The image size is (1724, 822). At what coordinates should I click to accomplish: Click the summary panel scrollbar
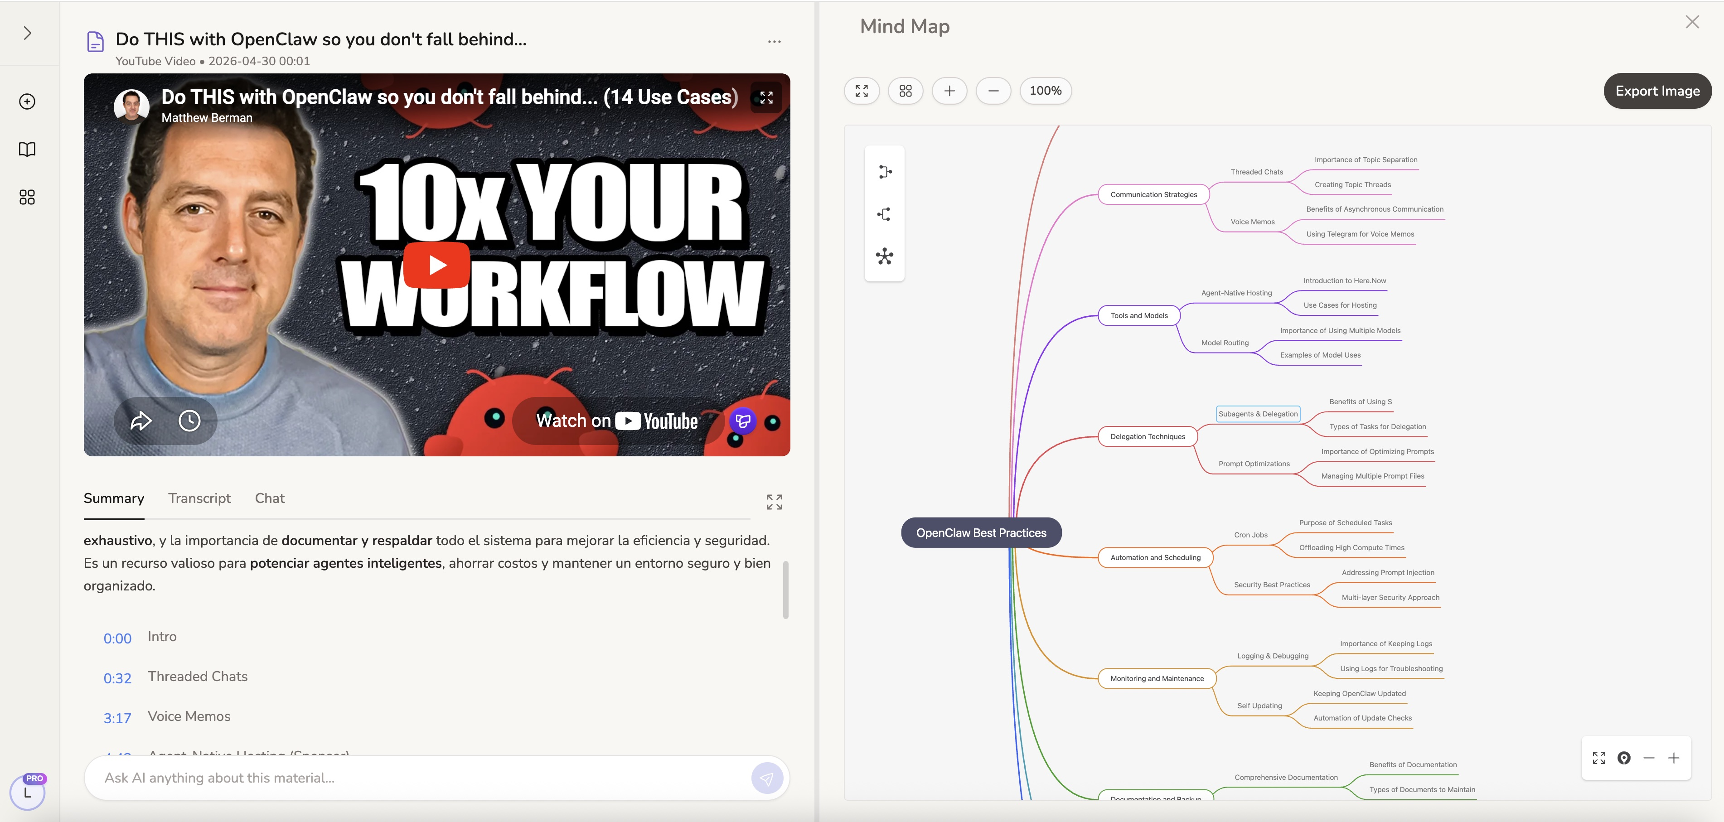(786, 590)
